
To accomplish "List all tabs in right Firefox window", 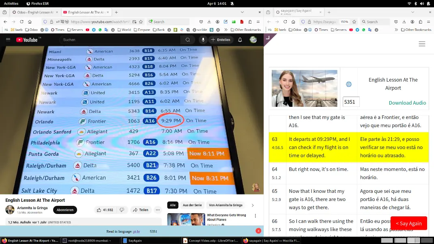I will pos(413,12).
